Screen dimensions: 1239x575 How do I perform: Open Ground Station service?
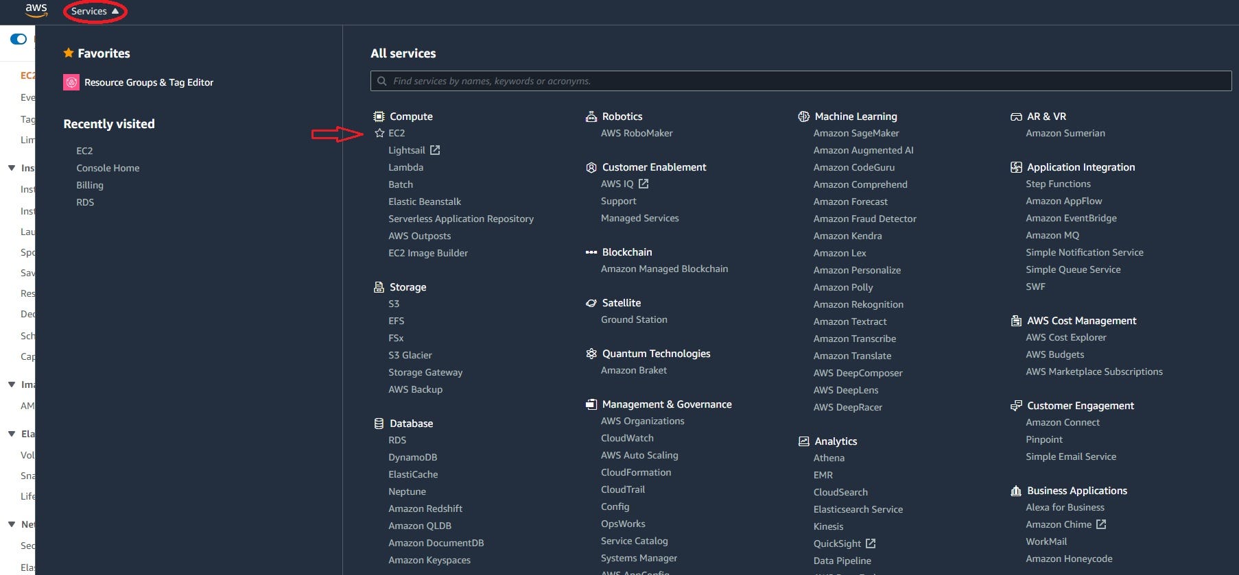point(634,319)
